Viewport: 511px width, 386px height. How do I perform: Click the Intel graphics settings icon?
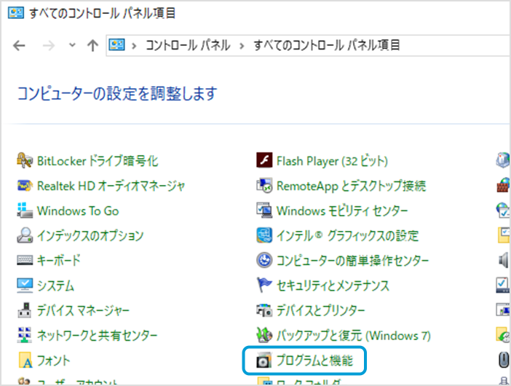[x=264, y=235]
